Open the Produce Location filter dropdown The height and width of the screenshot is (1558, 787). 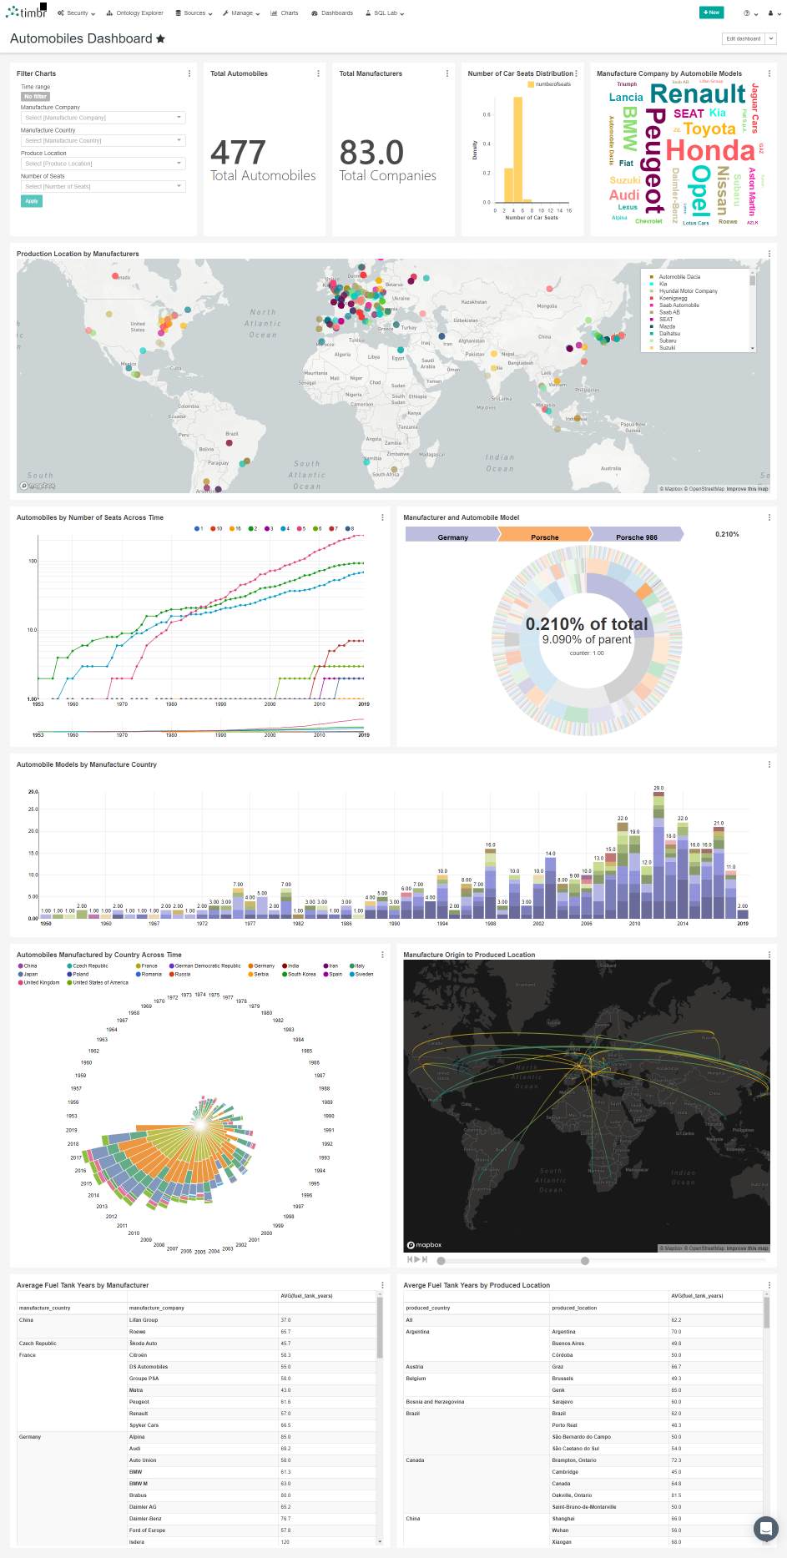103,164
